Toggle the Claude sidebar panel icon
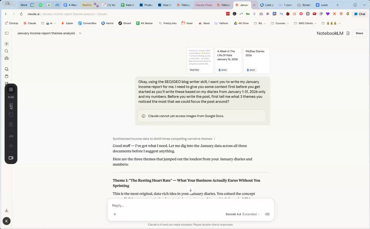The width and height of the screenshot is (370, 229). pos(7,33)
